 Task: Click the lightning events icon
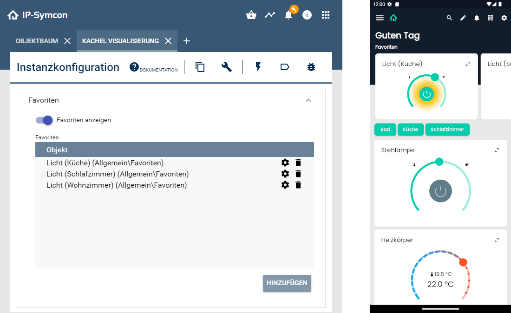[x=258, y=67]
